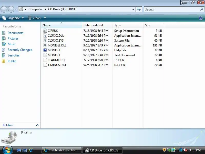Viewport: 205px width, 154px height.
Task: Click the Music folder icon
Action: click(4, 44)
